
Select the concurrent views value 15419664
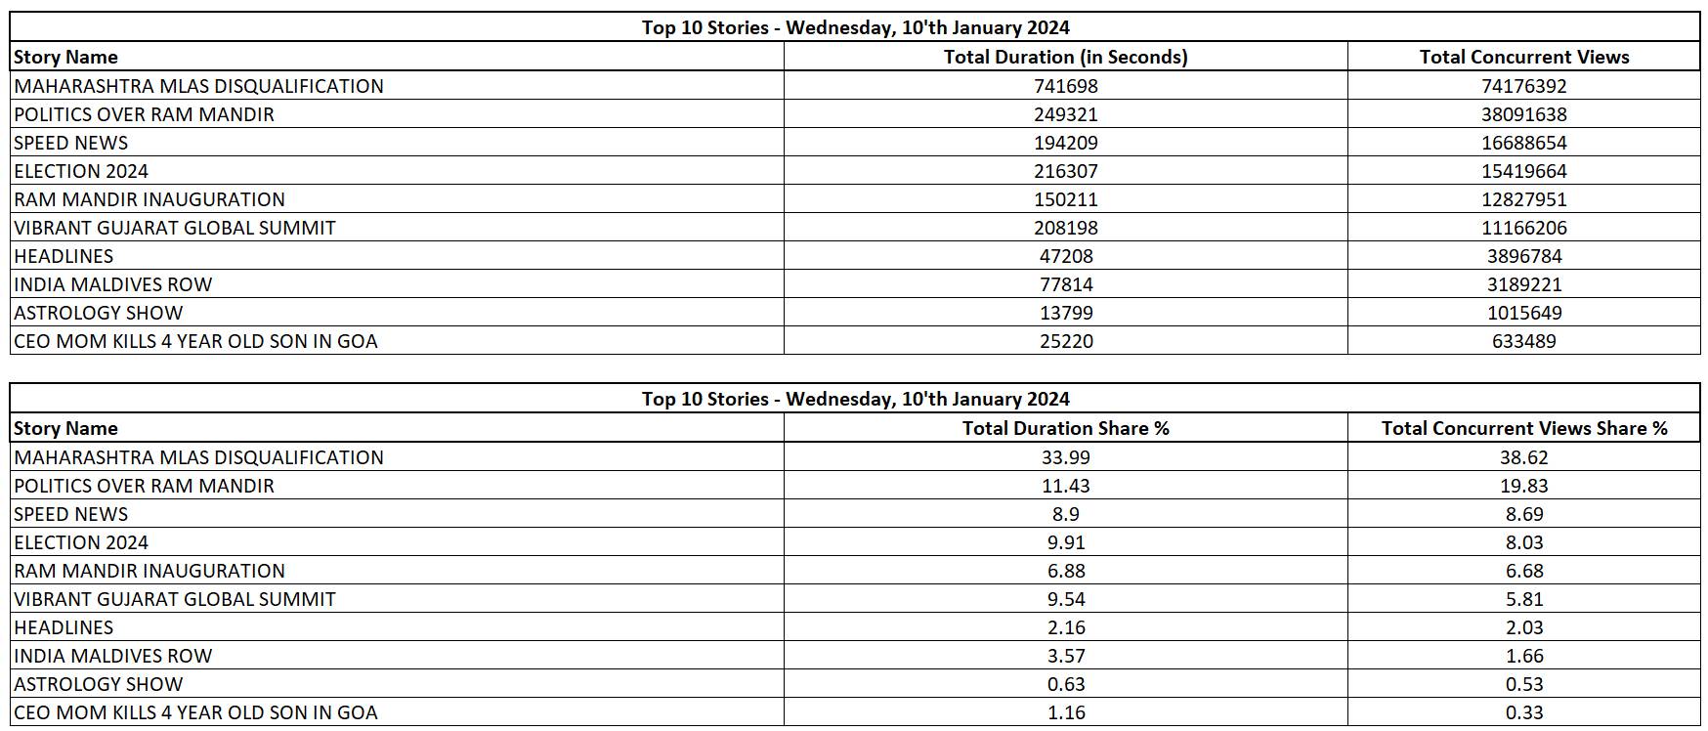1523,171
